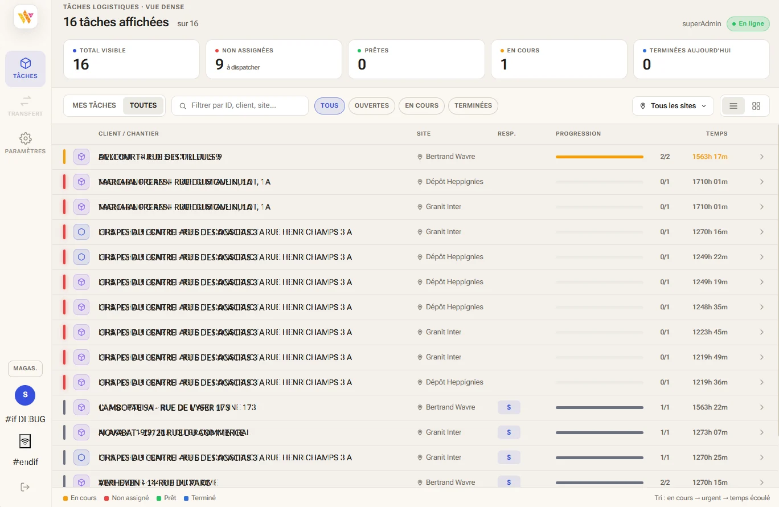Click box icon of the 1223h 45m row
Screen dimensions: 779x507
(81, 332)
